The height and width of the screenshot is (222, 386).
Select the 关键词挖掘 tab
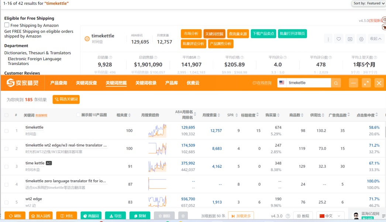click(116, 83)
